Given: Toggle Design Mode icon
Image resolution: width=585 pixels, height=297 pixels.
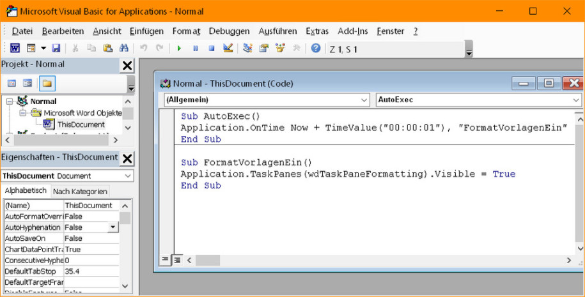Looking at the screenshot, I should (x=228, y=48).
